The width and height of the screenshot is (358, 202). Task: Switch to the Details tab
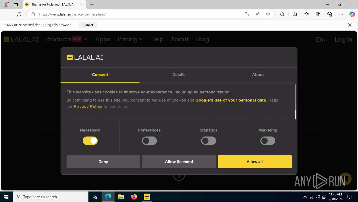(179, 75)
